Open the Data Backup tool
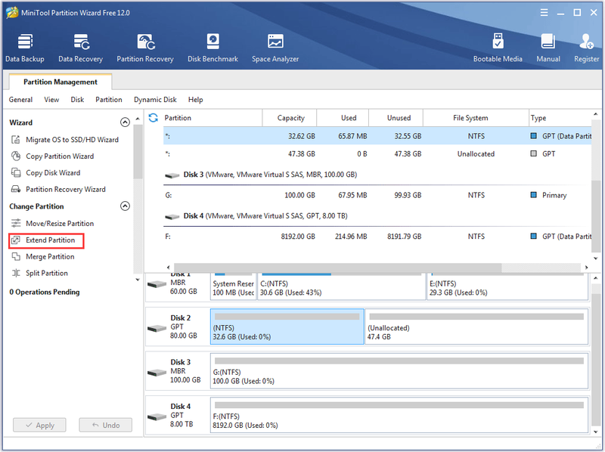 pos(25,48)
